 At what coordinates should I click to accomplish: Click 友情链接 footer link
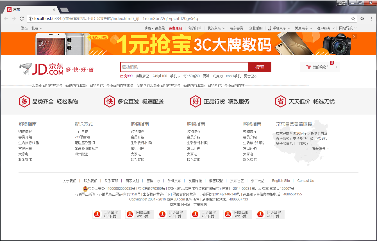tap(195, 181)
